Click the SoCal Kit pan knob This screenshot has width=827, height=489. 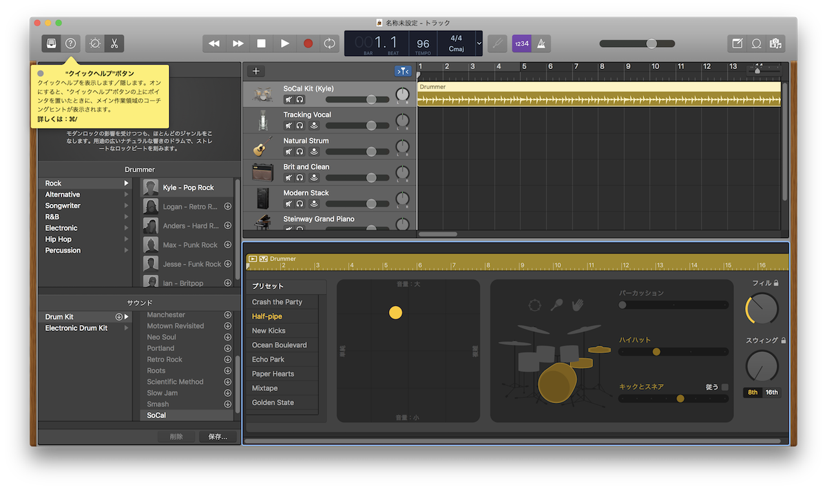point(403,95)
